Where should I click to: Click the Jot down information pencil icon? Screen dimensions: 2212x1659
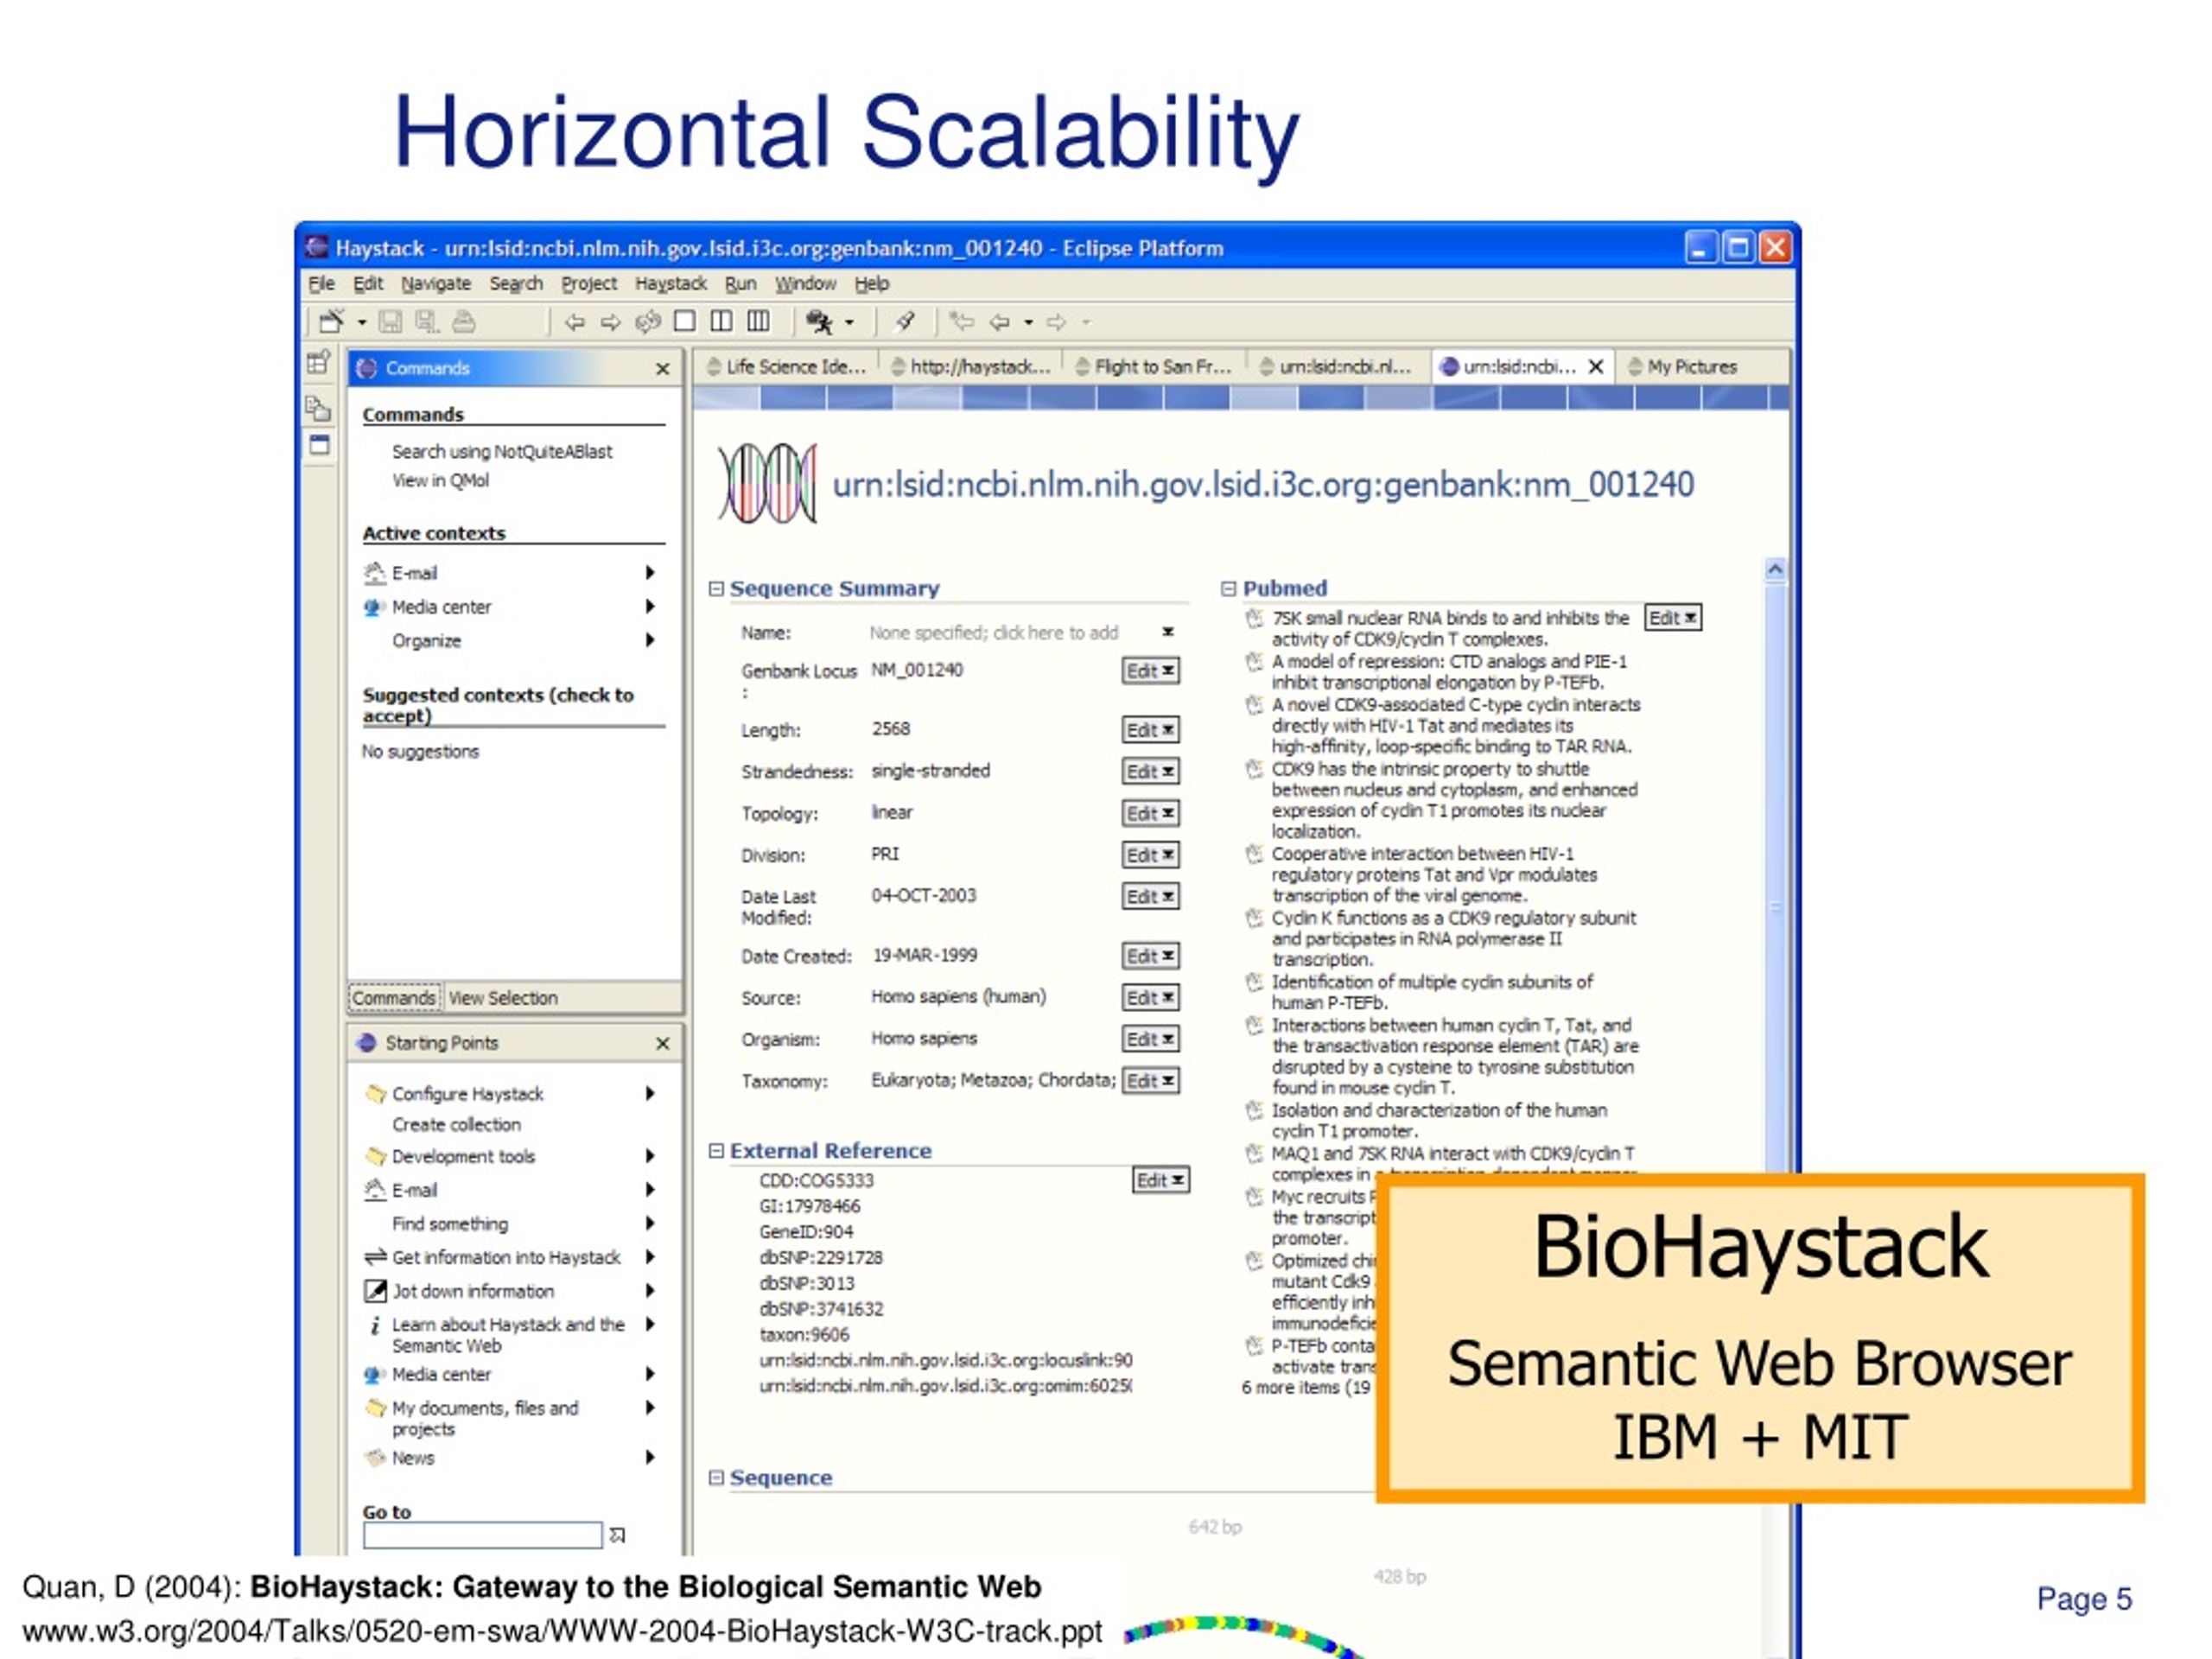(x=375, y=1291)
